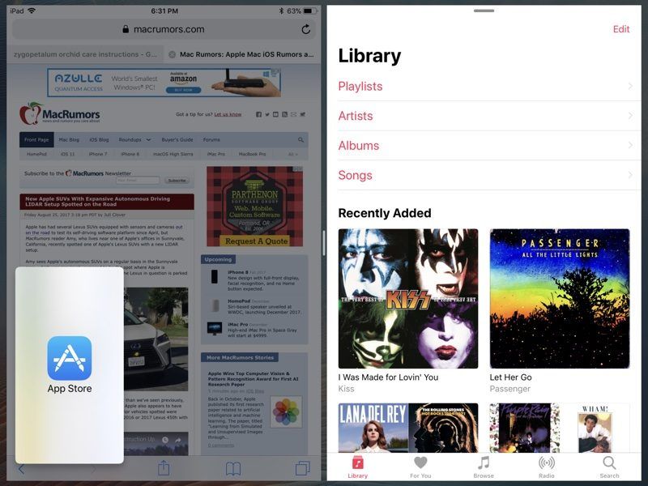Expand the Playlists row chevron
Image resolution: width=648 pixels, height=486 pixels.
(630, 87)
